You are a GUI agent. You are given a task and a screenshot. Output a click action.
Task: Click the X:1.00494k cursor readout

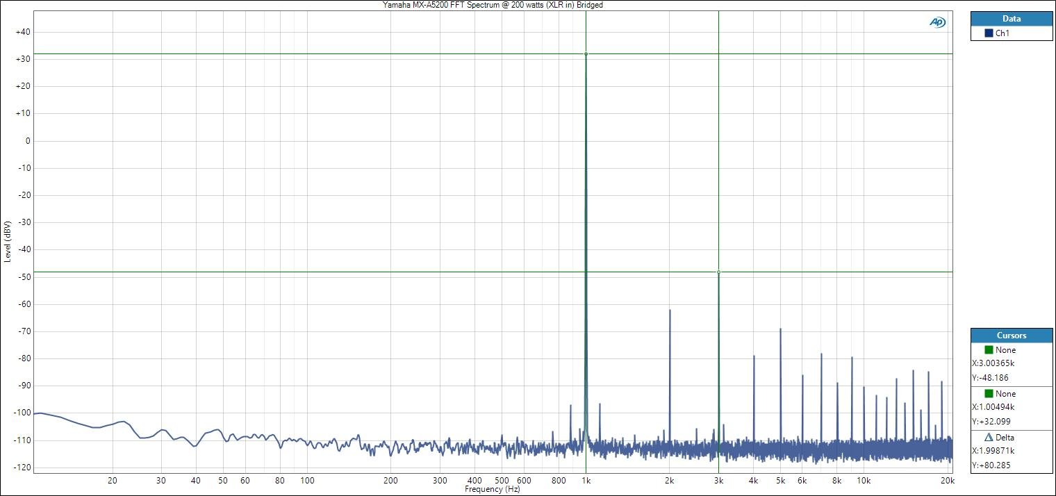click(993, 407)
